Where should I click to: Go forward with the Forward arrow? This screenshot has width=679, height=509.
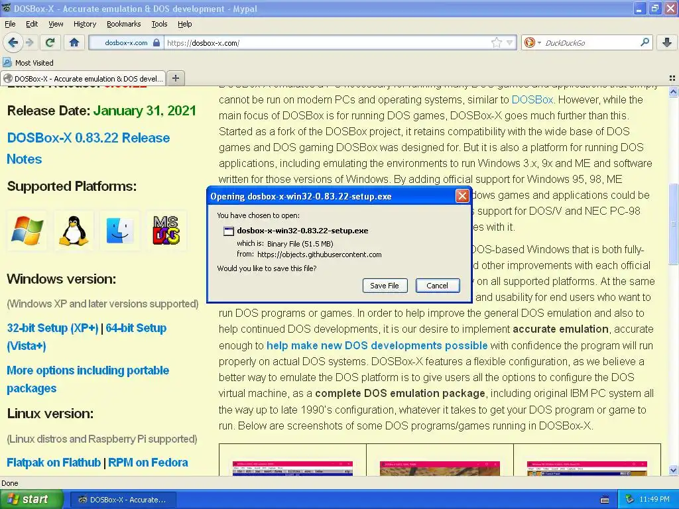click(30, 42)
